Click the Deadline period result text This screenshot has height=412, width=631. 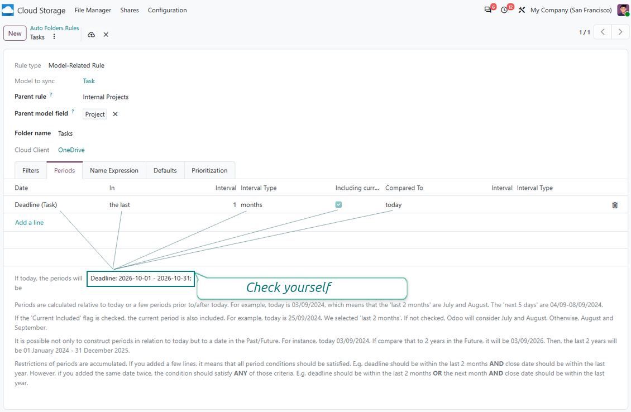coord(141,279)
